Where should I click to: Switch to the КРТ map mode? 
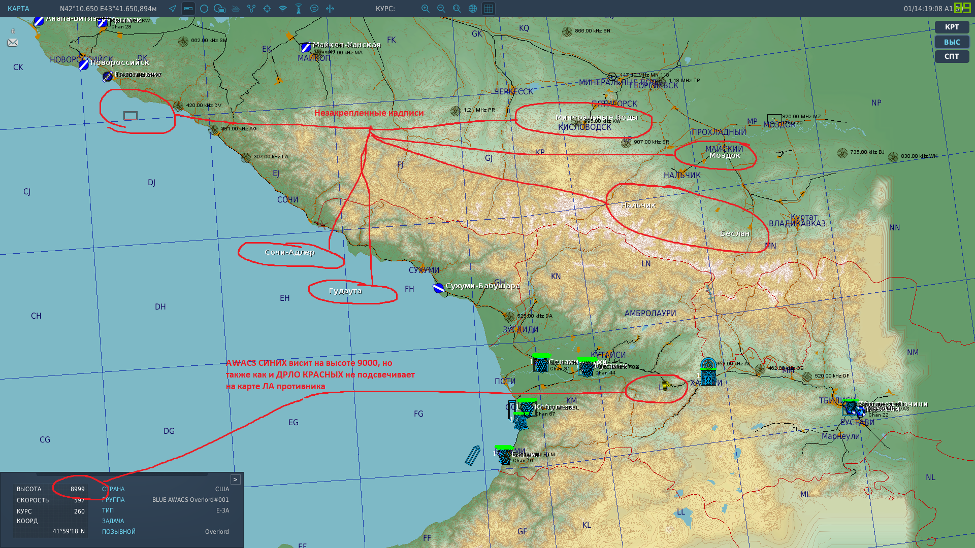(952, 27)
